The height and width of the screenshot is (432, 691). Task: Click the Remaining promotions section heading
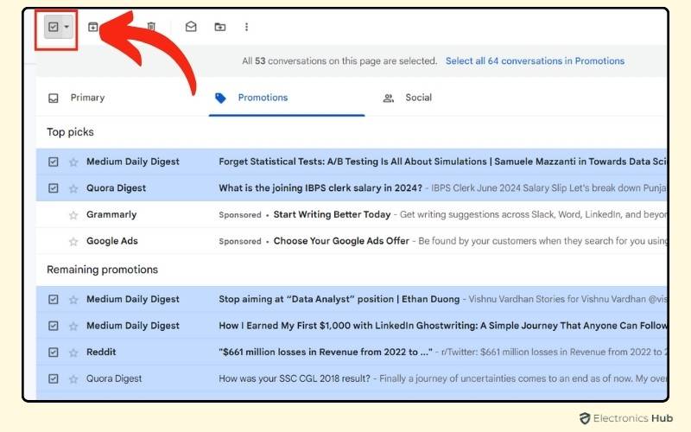point(102,270)
